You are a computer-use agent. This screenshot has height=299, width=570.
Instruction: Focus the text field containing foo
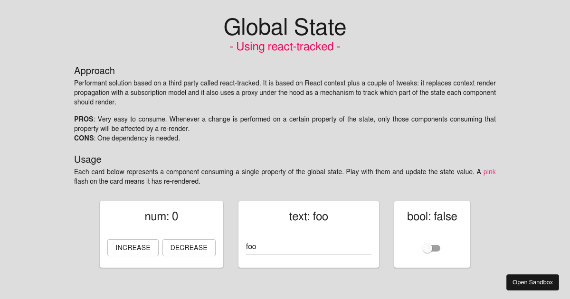309,247
